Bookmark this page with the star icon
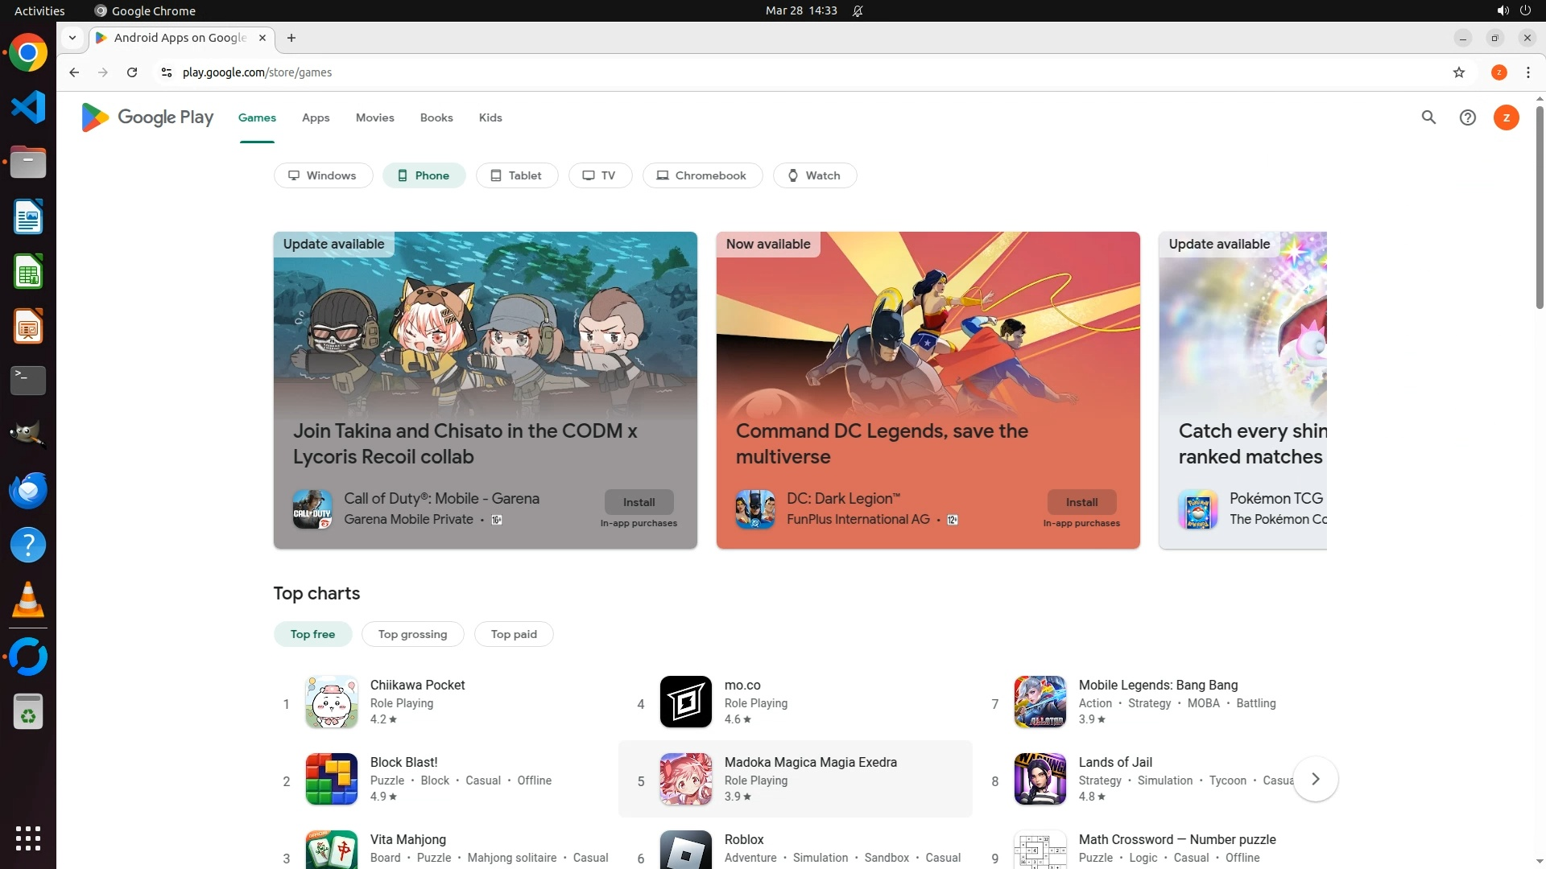Image resolution: width=1546 pixels, height=869 pixels. (1458, 72)
